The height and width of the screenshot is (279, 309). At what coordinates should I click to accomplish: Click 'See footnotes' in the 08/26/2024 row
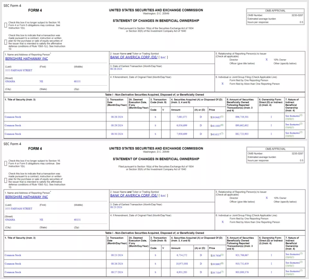(x=292, y=263)
